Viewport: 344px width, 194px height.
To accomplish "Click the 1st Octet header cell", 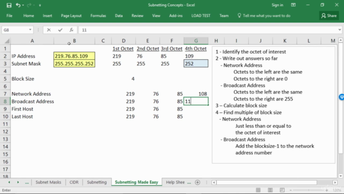I will (124, 48).
